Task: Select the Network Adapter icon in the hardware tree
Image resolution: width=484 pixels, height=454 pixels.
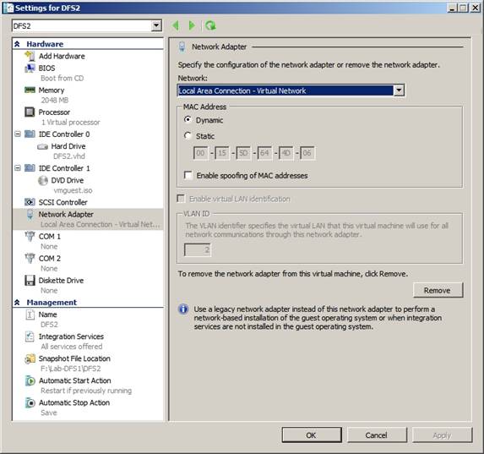Action: [30, 215]
